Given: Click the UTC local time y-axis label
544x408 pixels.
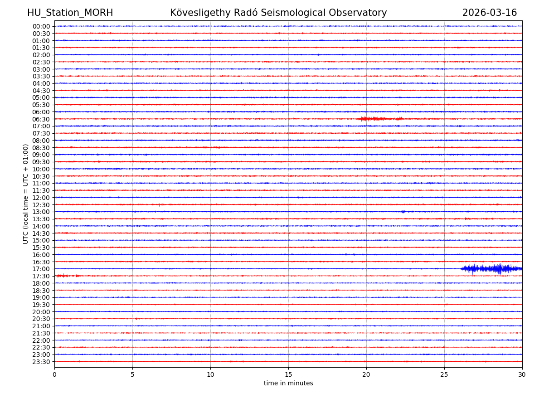Looking at the screenshot, I should (26, 194).
